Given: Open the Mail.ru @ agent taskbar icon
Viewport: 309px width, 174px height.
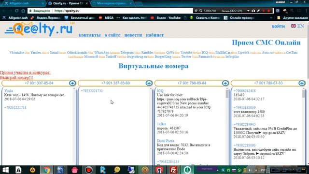Looking at the screenshot, I should [x=145, y=170].
